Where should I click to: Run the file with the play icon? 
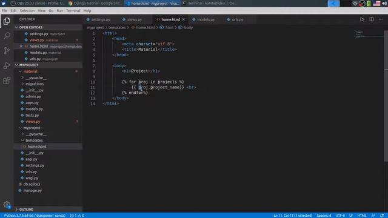[362, 19]
